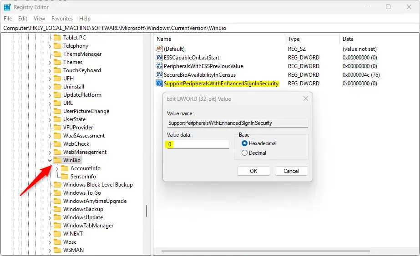
Task: Select the SupportPeripheralsWithEnhancedSignInSecurity value name
Action: [x=221, y=84]
